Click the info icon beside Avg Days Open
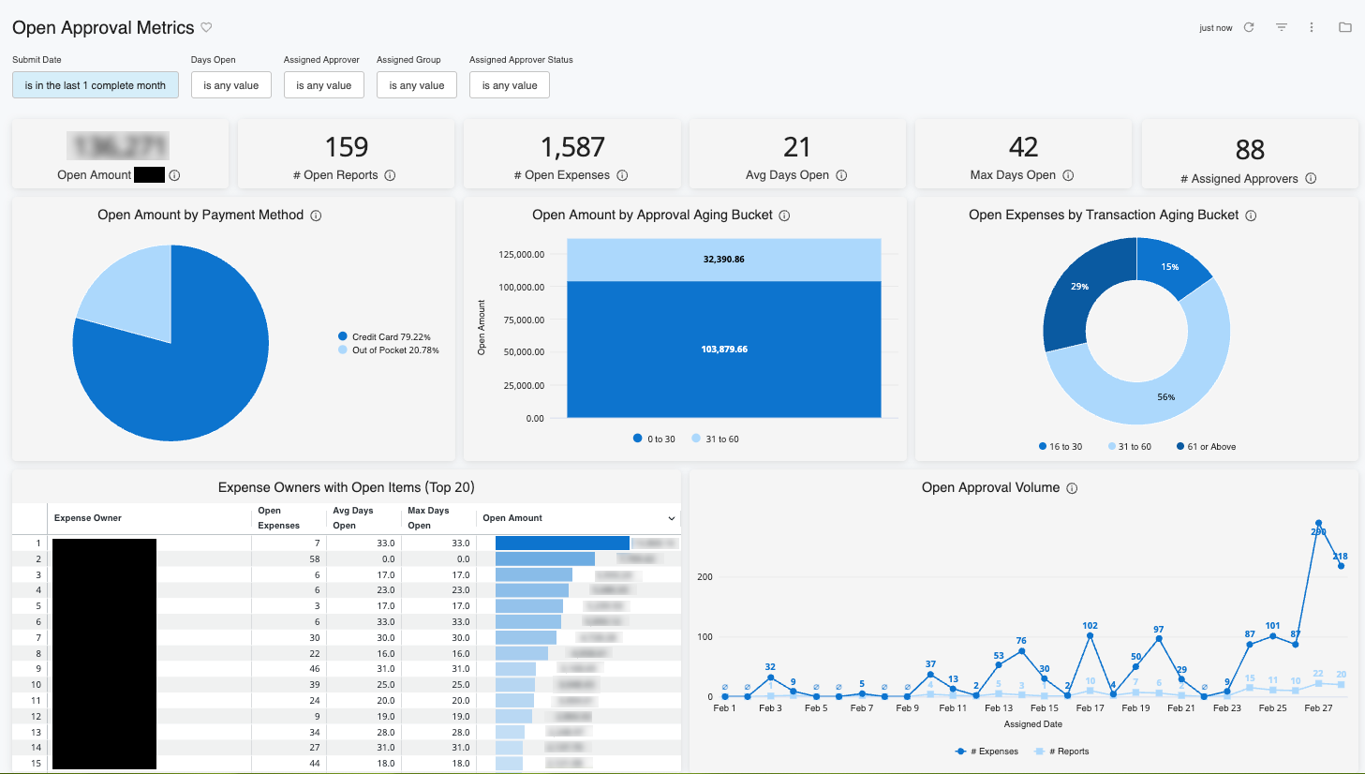Image resolution: width=1365 pixels, height=774 pixels. click(841, 175)
